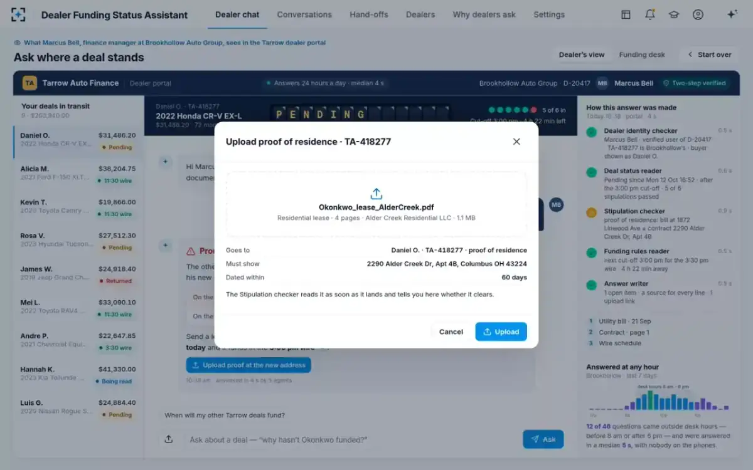Click Upload proof at the new address button
Screen dimensions: 753x470
click(x=248, y=365)
